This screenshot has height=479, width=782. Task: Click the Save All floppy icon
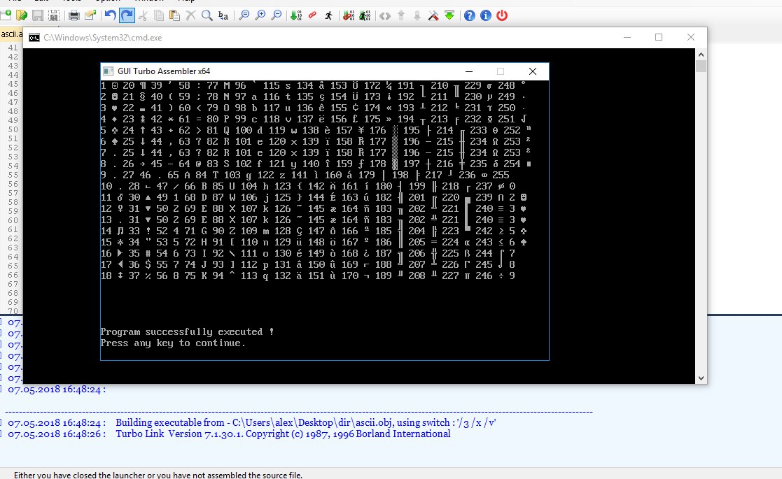pyautogui.click(x=54, y=15)
